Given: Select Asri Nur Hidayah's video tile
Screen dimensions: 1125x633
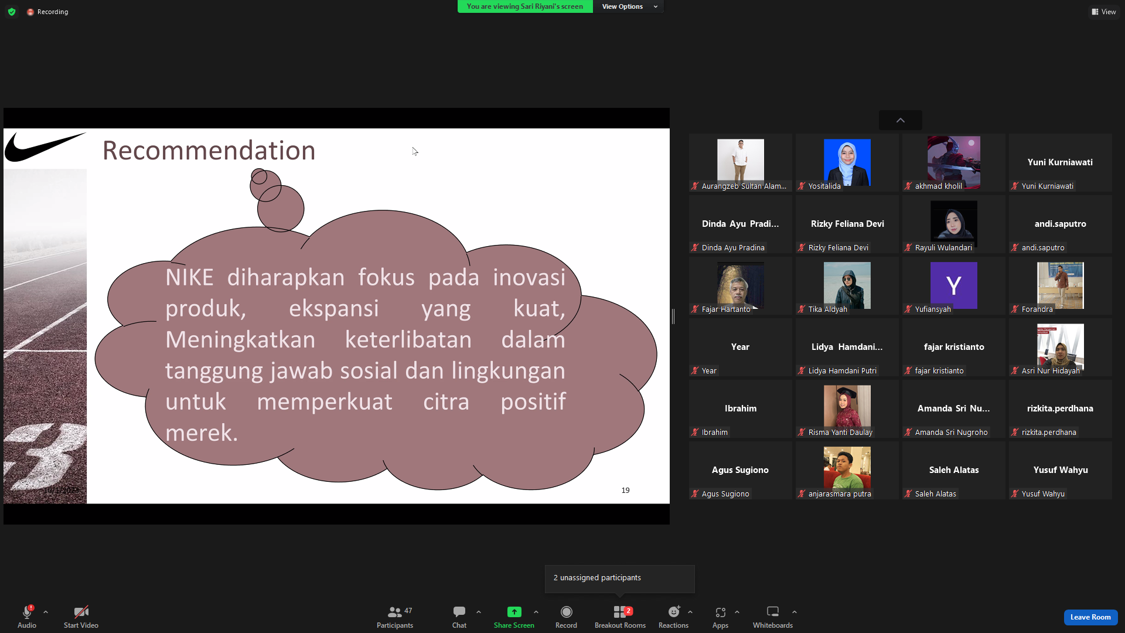Looking at the screenshot, I should (1060, 347).
